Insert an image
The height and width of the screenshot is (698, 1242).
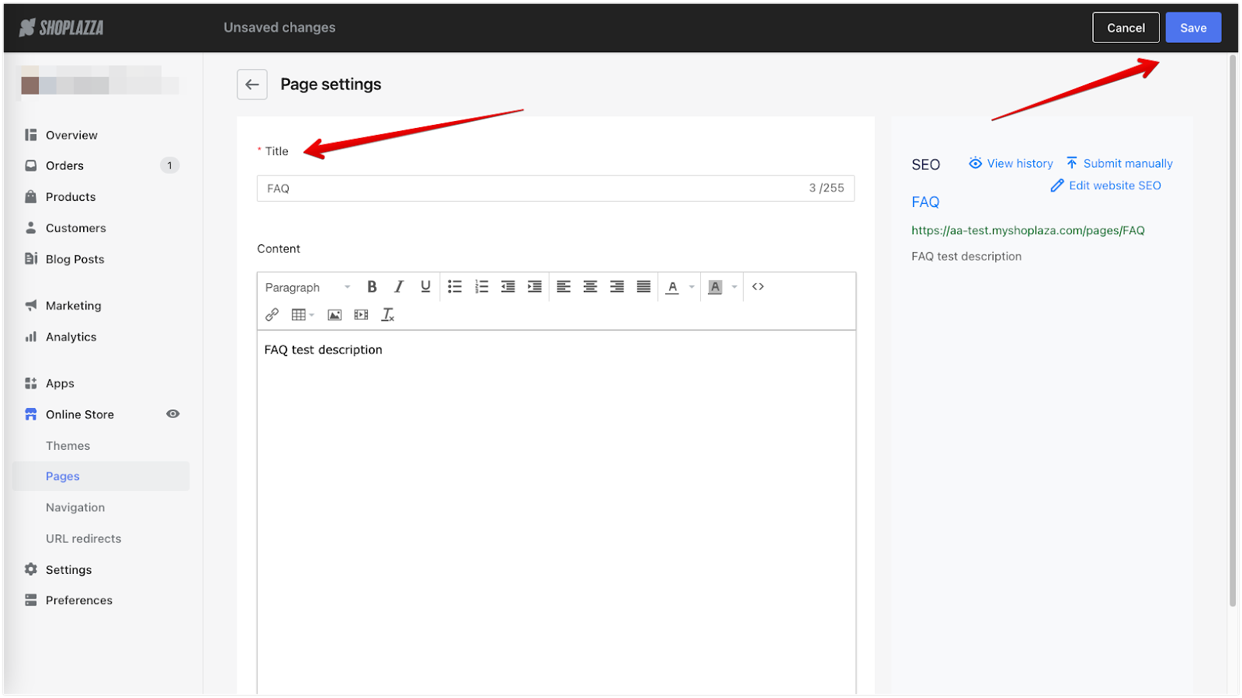coord(335,315)
